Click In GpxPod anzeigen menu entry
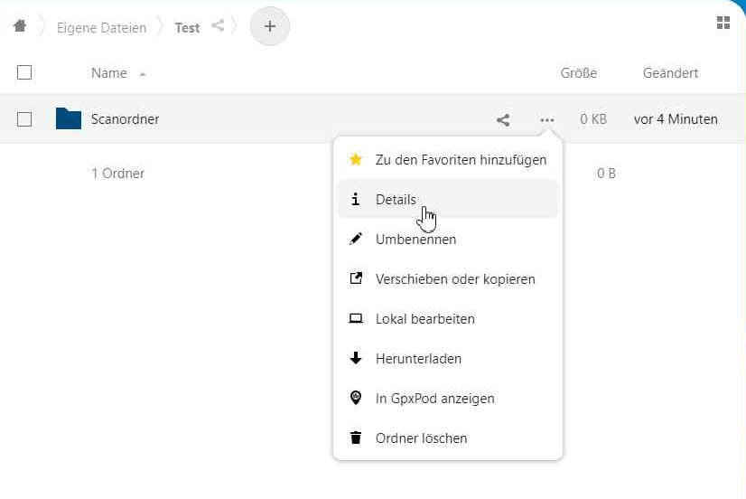This screenshot has height=499, width=746. (434, 399)
